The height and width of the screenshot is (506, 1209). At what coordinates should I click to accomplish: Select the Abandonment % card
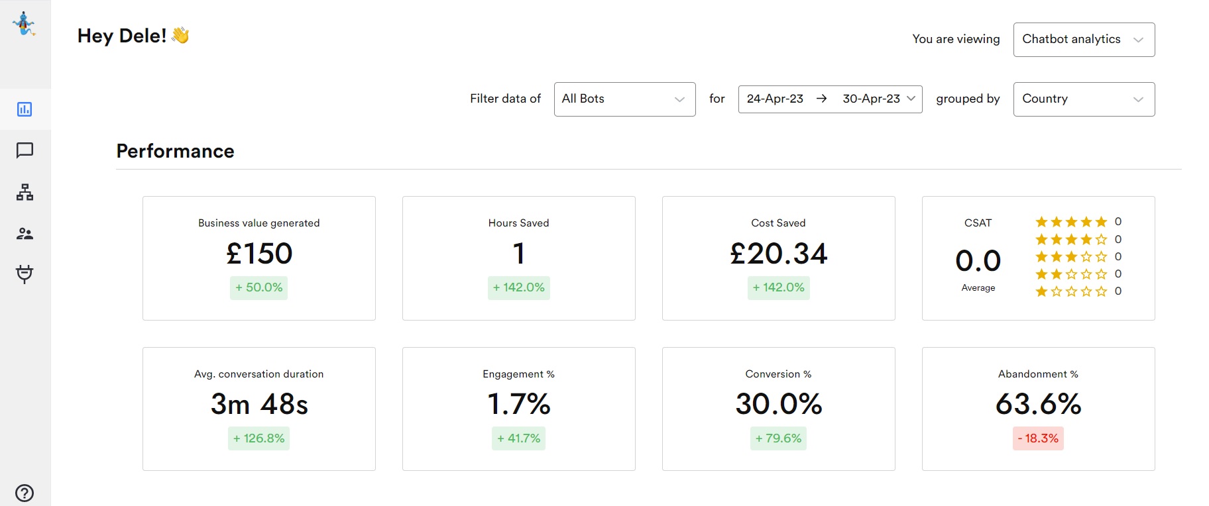coord(1039,409)
